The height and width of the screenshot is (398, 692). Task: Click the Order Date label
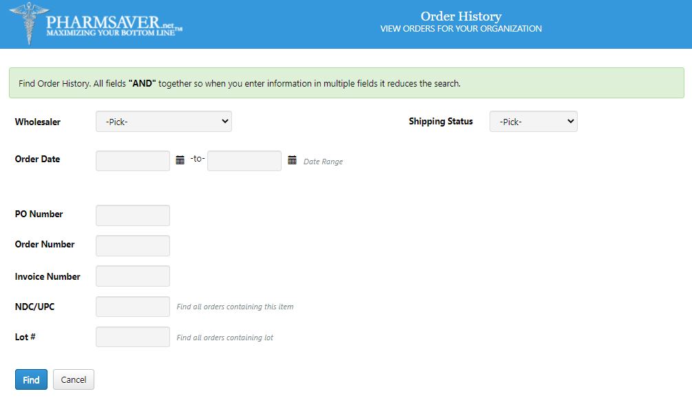click(x=37, y=159)
